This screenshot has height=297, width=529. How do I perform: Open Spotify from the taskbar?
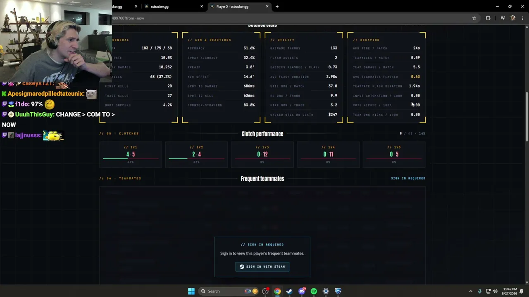(x=314, y=291)
